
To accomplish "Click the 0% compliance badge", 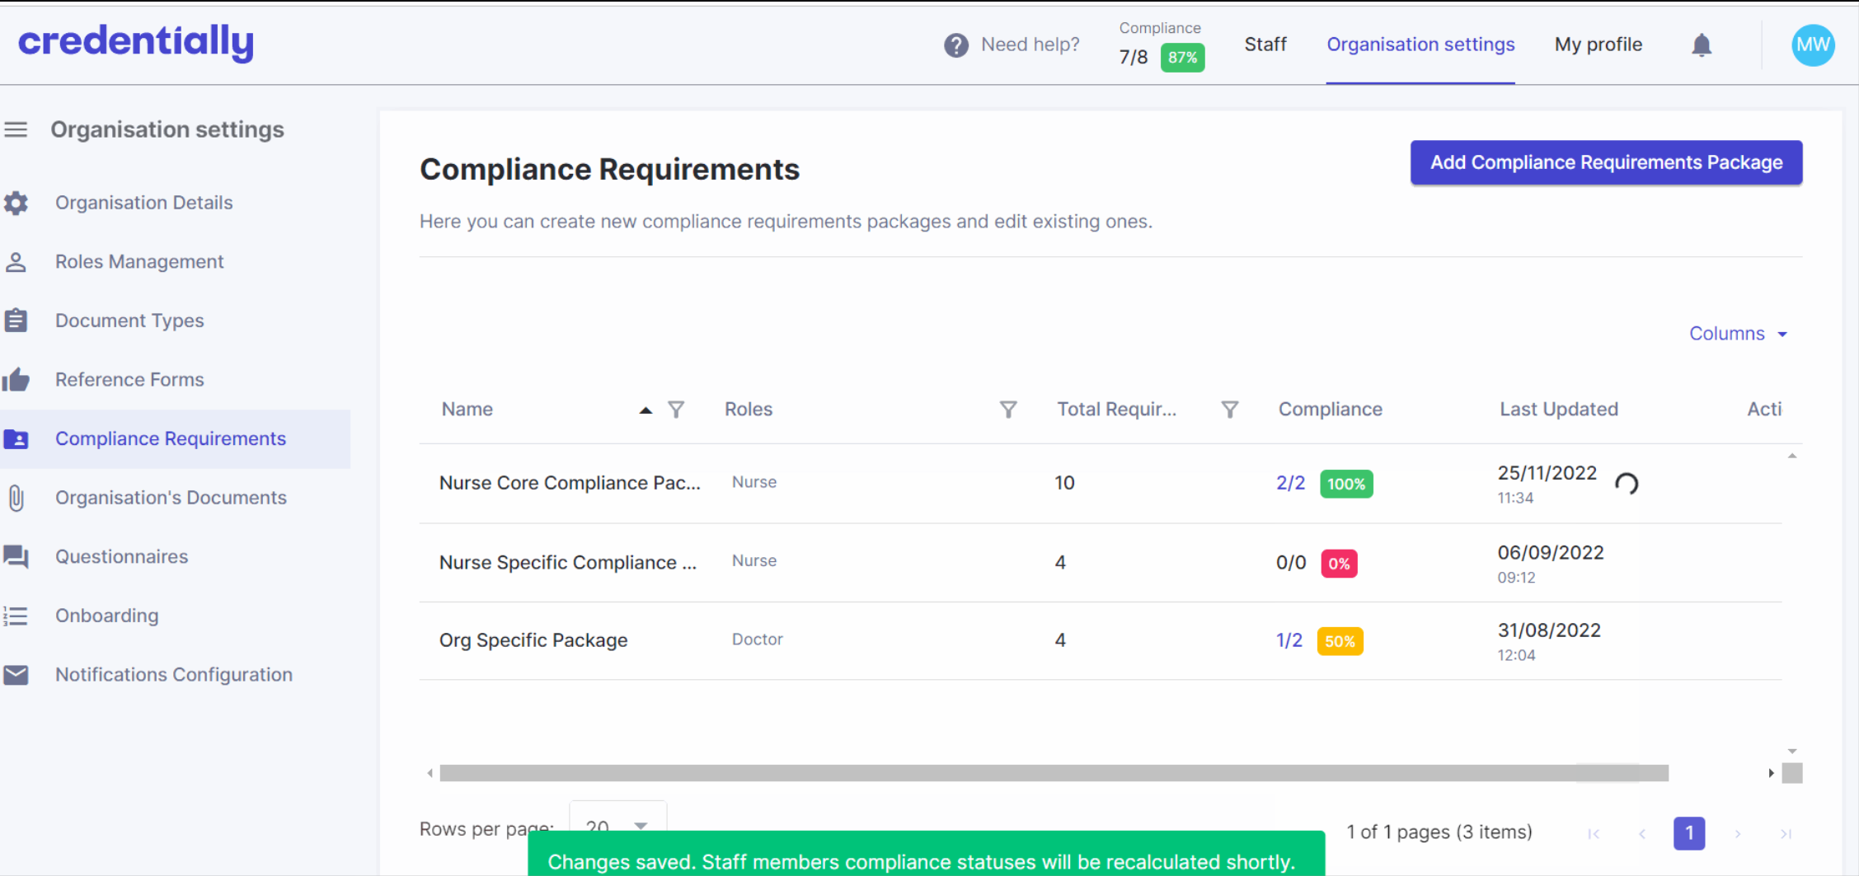I will click(x=1339, y=564).
